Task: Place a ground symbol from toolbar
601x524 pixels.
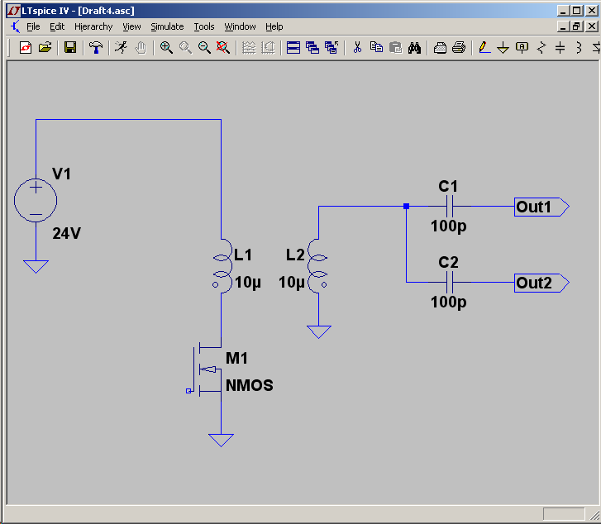Action: (503, 48)
